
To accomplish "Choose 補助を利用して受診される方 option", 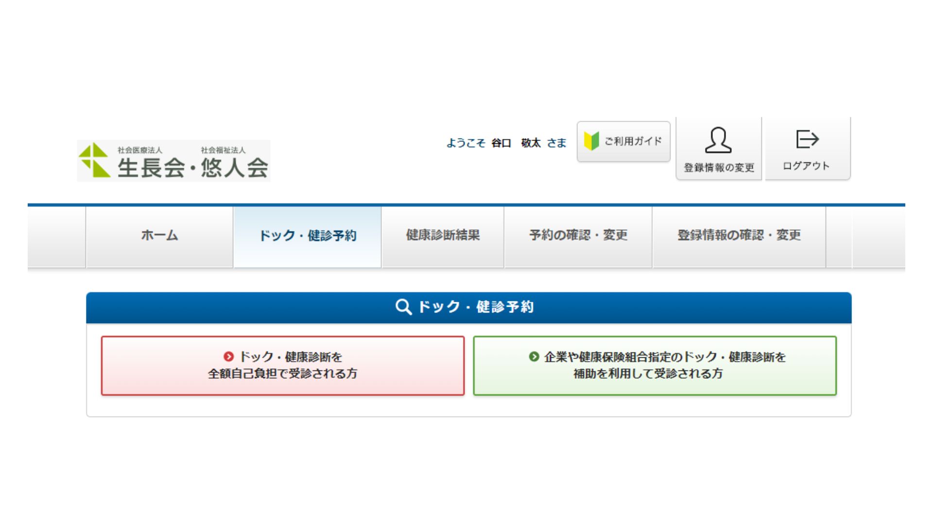I will click(x=648, y=373).
